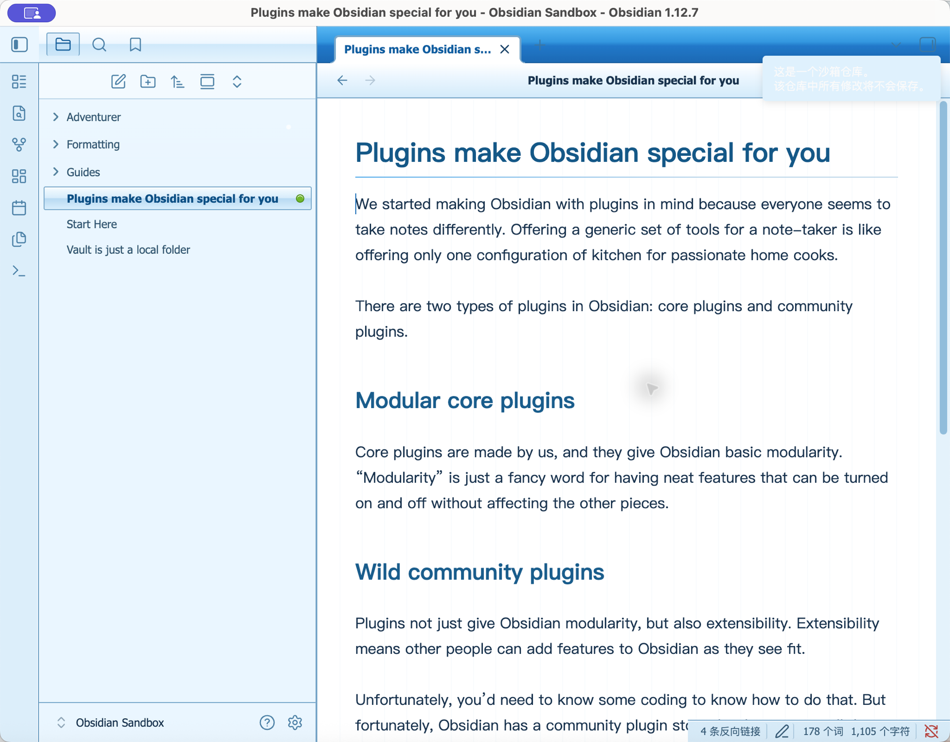950x742 pixels.
Task: Click the expand/collapse all folders icon
Action: click(237, 82)
